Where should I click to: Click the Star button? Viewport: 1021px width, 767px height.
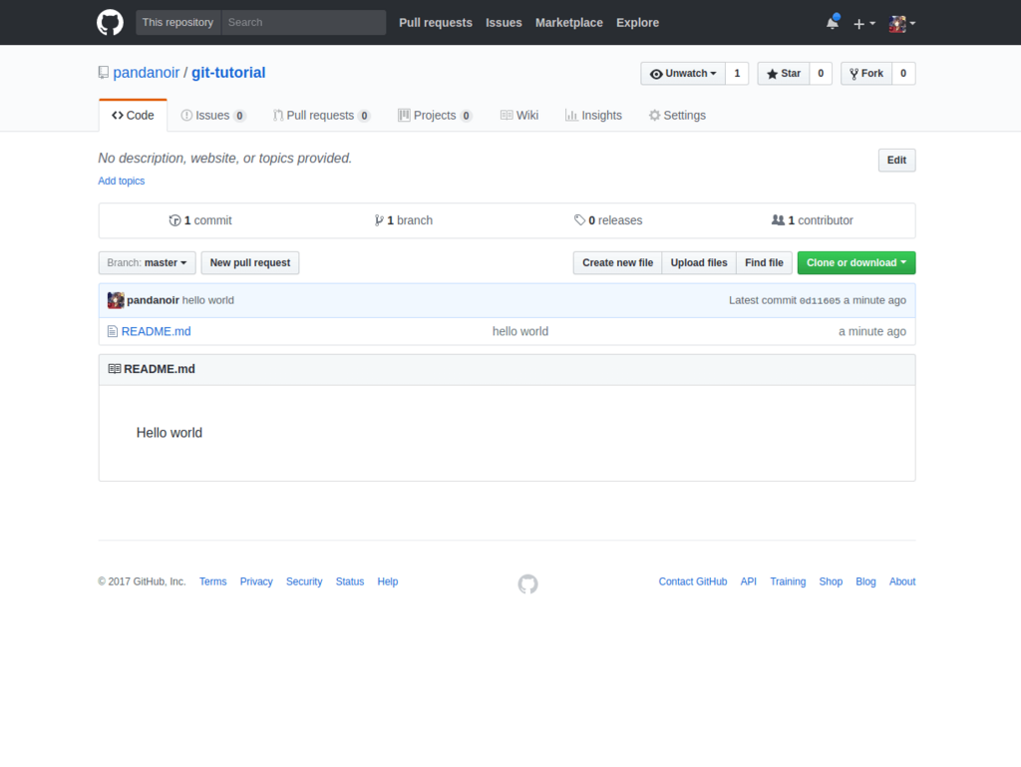tap(784, 74)
